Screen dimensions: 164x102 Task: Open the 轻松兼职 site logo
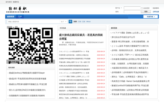click(18, 10)
